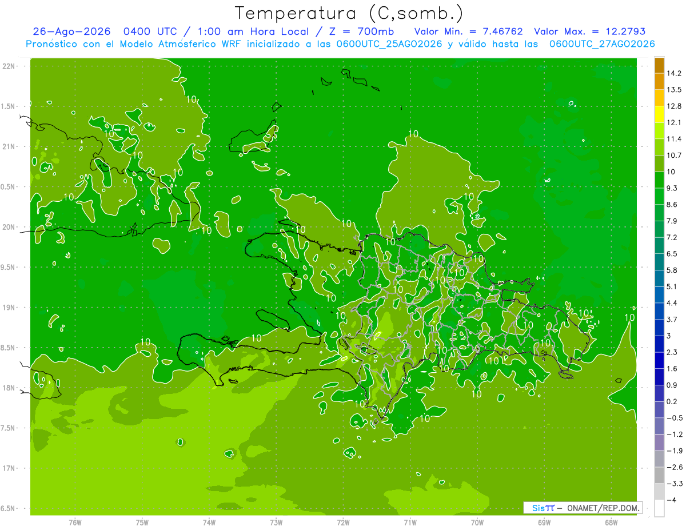Click the '12.8' colorbar label
686x530 pixels.
click(674, 106)
